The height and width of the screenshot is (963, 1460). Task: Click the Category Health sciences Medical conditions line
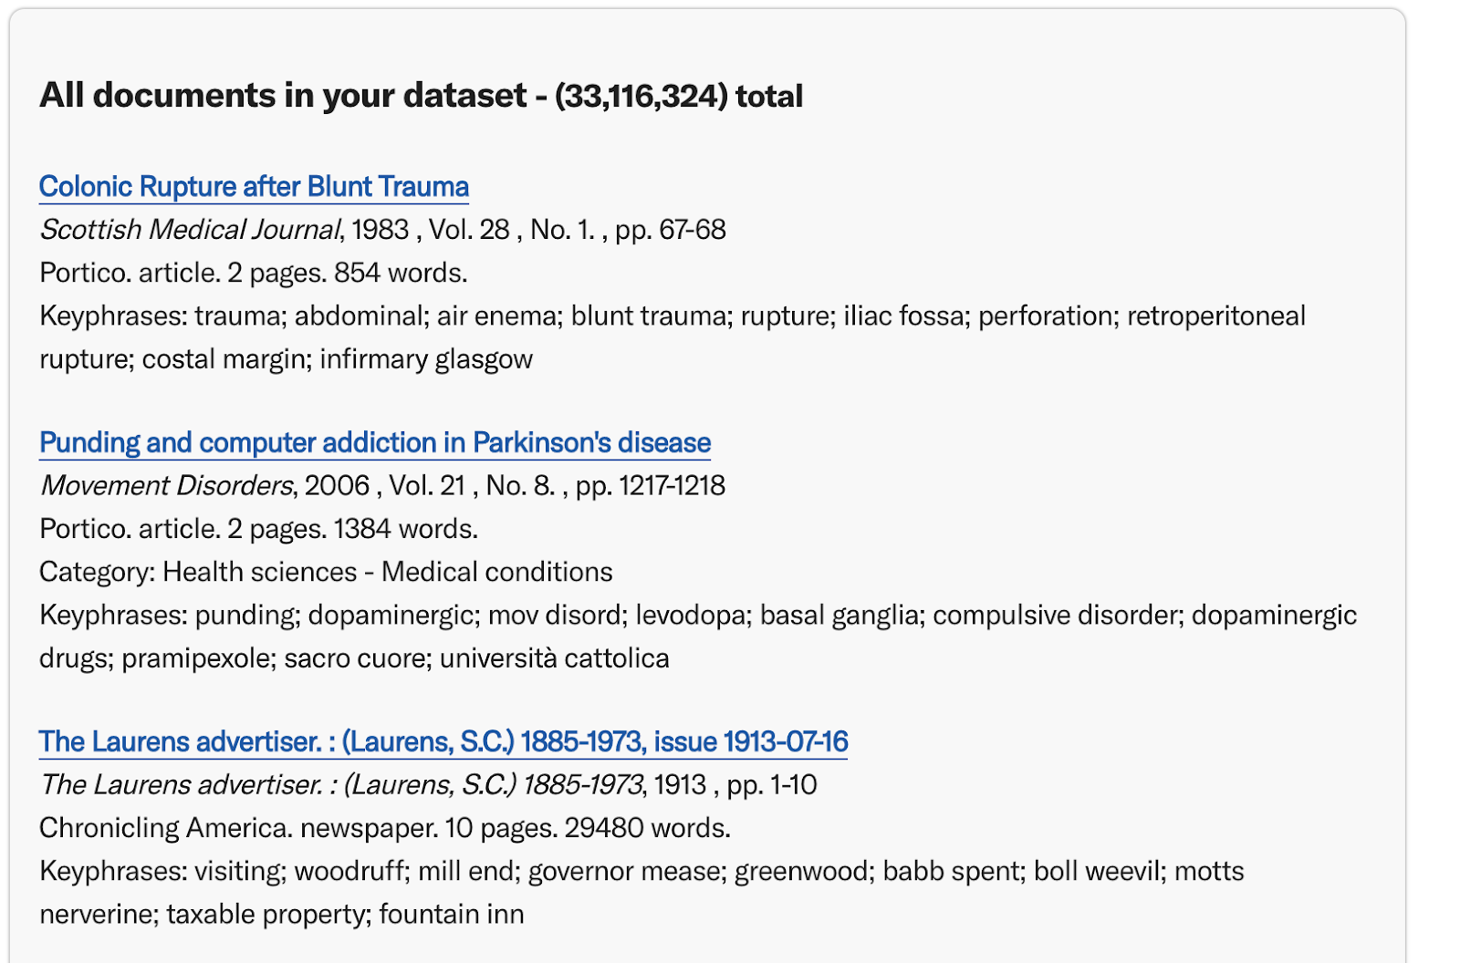point(326,572)
